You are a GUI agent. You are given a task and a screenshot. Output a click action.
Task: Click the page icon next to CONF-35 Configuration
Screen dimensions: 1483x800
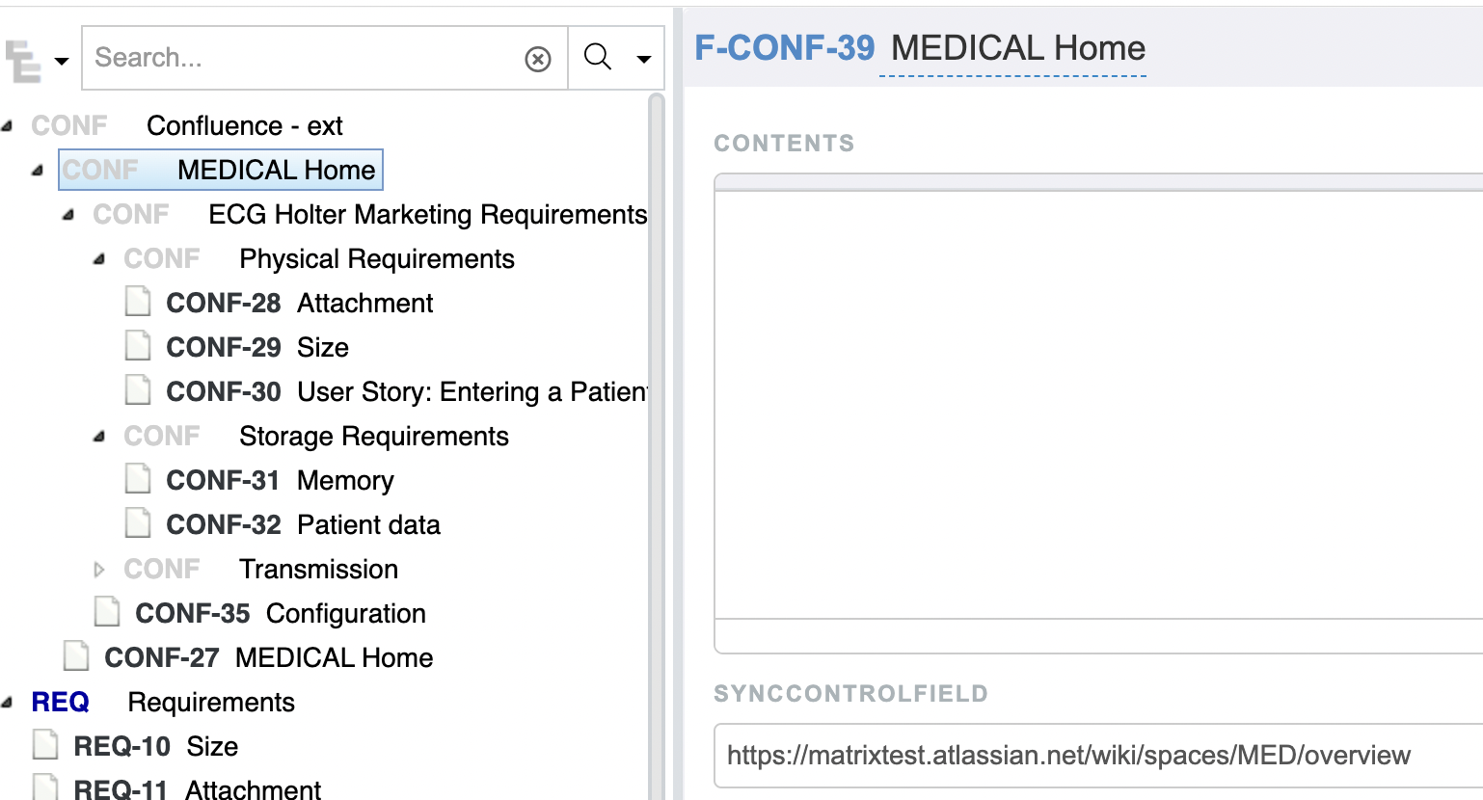(107, 612)
